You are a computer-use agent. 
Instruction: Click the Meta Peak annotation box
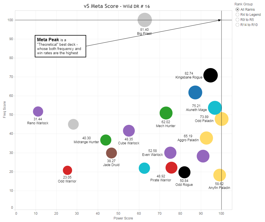(60, 46)
